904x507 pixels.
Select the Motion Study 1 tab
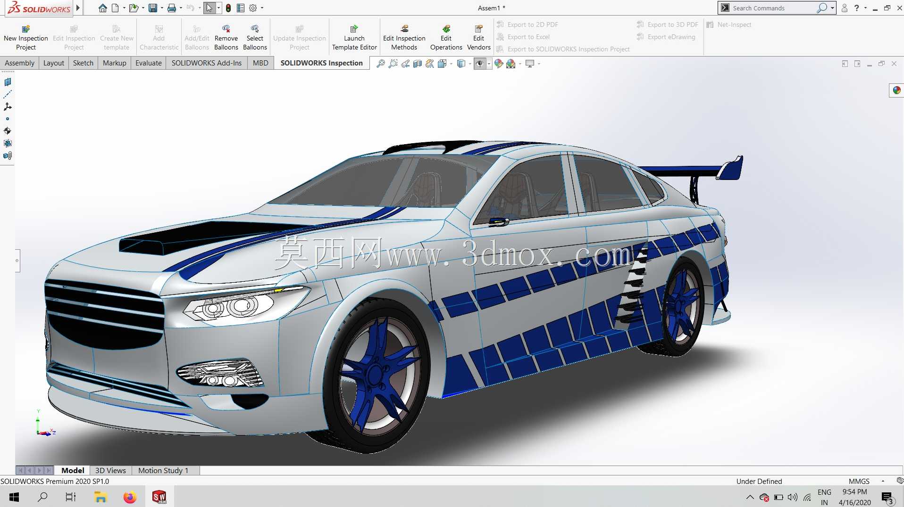(x=163, y=470)
